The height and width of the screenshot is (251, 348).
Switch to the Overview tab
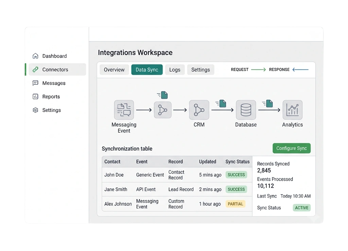coord(114,70)
